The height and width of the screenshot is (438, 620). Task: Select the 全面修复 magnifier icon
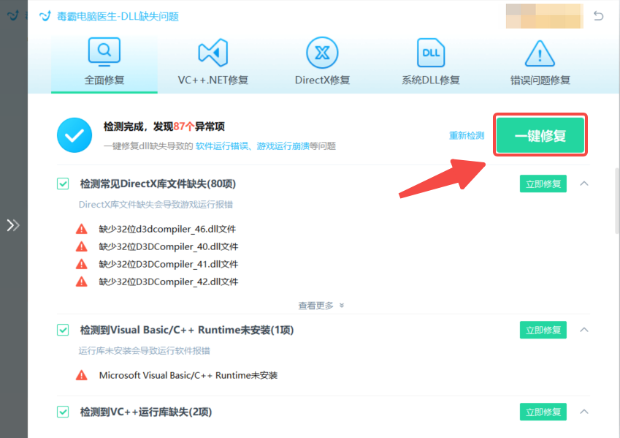[x=103, y=51]
